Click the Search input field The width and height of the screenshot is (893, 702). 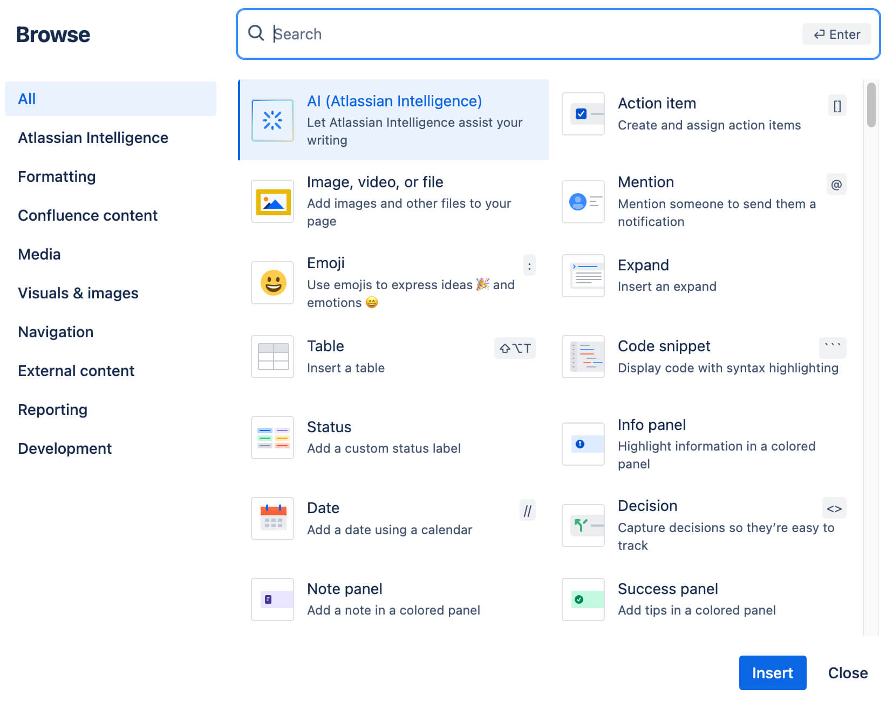point(486,33)
